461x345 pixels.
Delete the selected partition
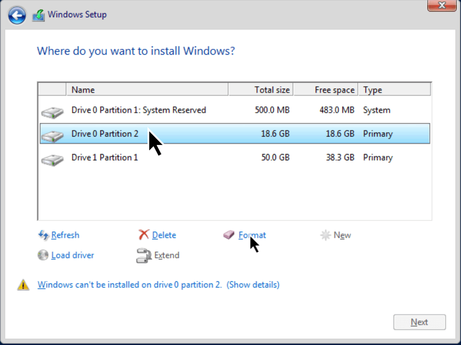164,235
